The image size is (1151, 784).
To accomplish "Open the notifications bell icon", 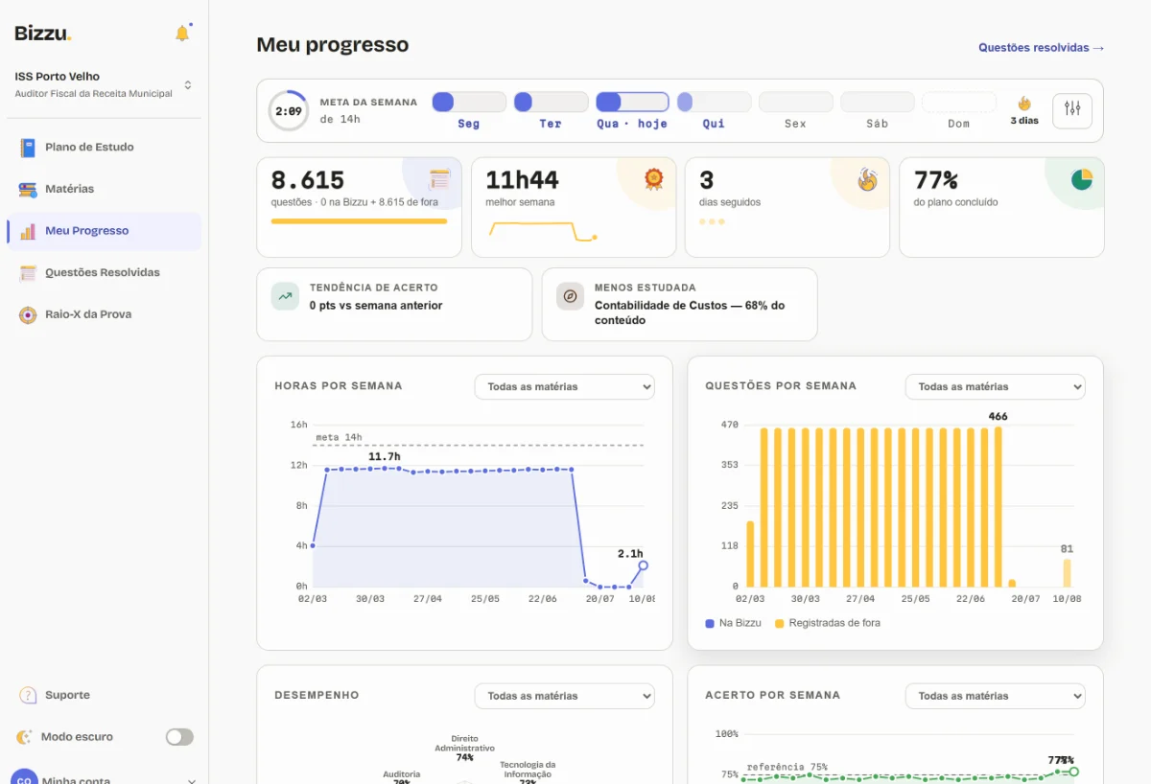I will 182,34.
